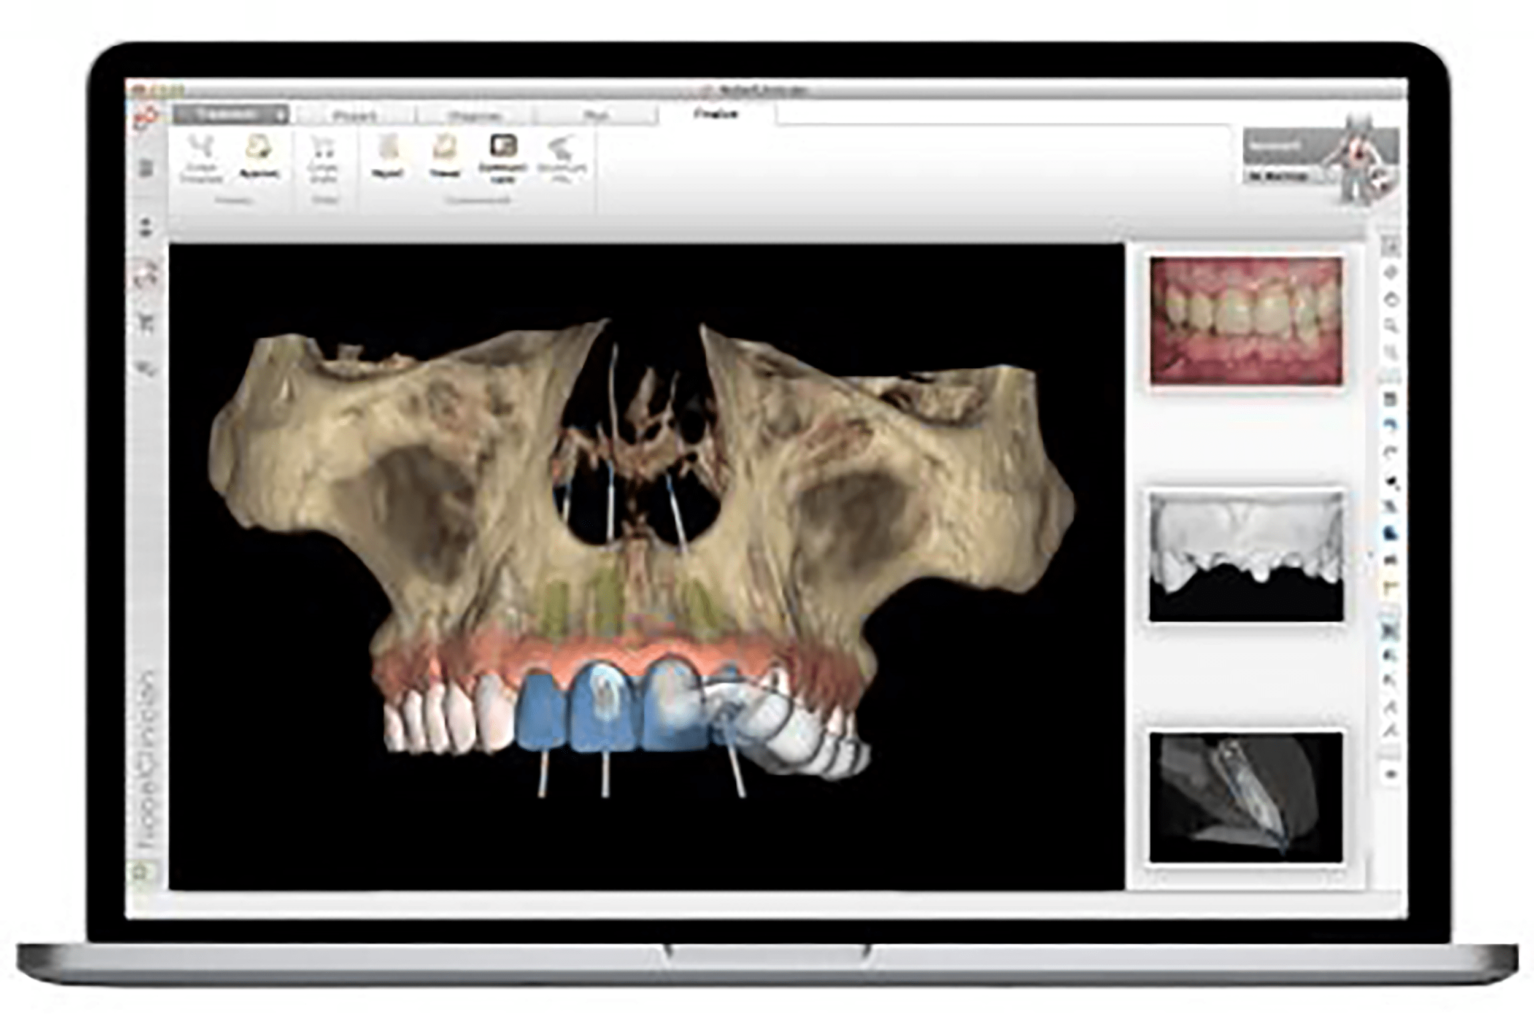Screen dimensions: 1534x1036
Task: Switch to the Plan tab
Action: pyautogui.click(x=596, y=116)
